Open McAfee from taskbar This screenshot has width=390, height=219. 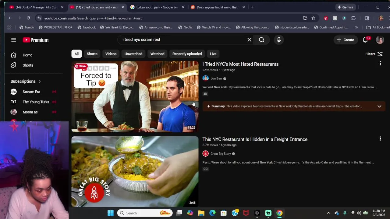click(x=246, y=213)
